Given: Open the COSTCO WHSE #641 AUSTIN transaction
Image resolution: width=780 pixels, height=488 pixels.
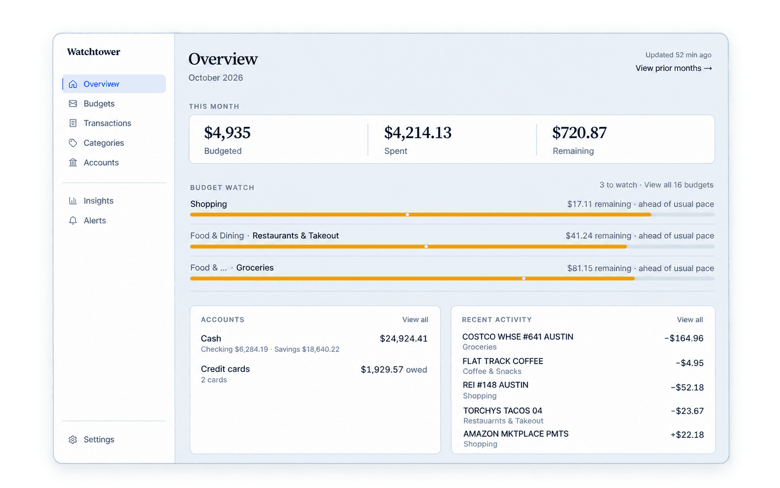Looking at the screenshot, I should tap(583, 341).
